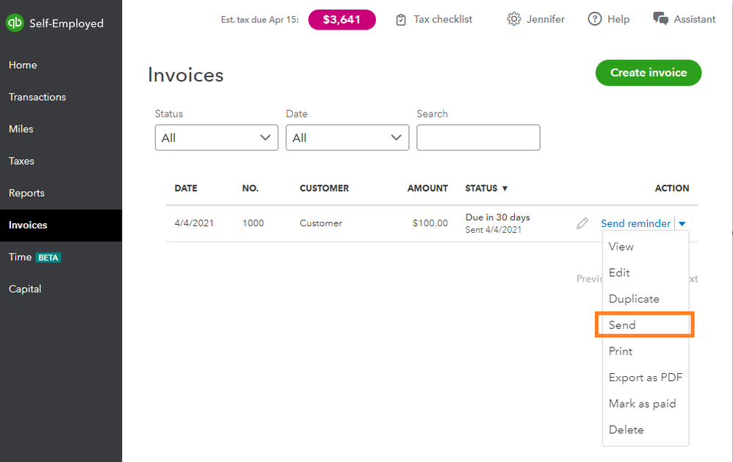733x462 pixels.
Task: Open Taxes in the sidebar
Action: (61, 161)
